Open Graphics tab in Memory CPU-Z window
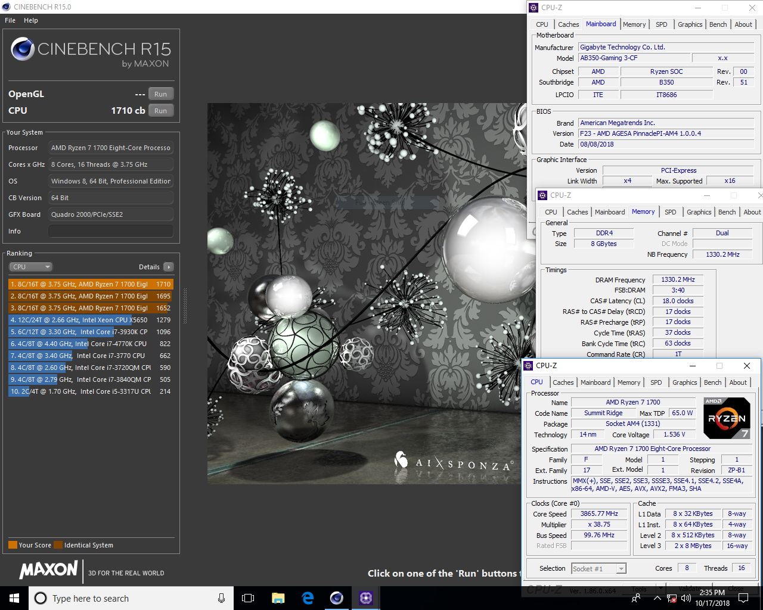763x610 pixels. [x=699, y=212]
